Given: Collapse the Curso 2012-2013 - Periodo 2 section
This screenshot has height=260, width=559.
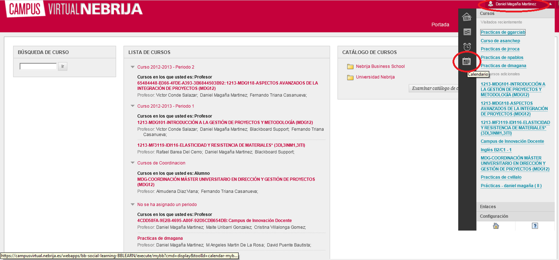Looking at the screenshot, I should [x=133, y=67].
